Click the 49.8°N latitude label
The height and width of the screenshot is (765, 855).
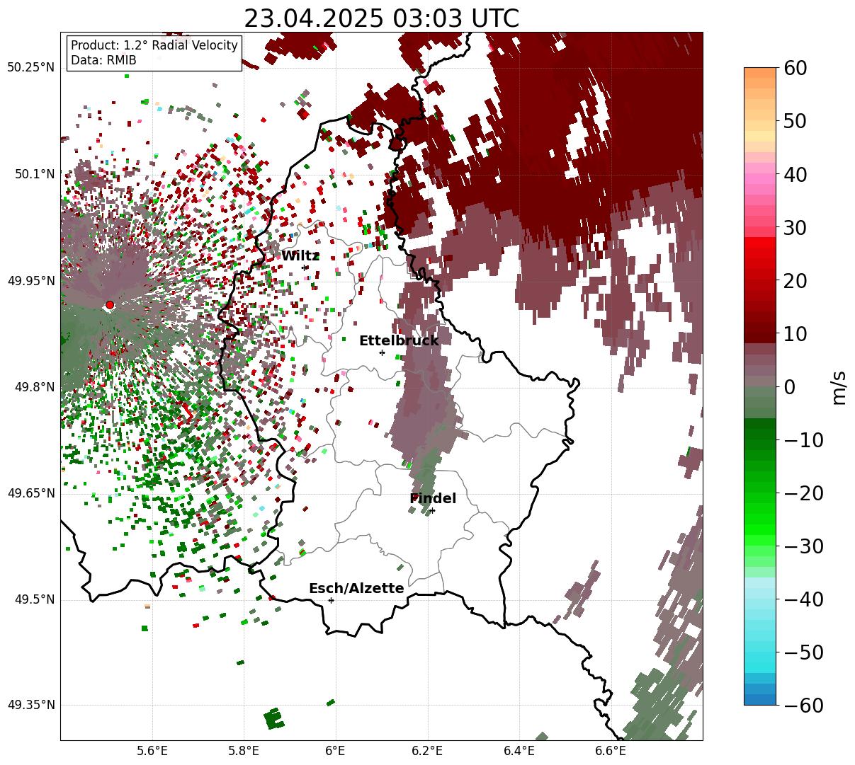click(34, 387)
